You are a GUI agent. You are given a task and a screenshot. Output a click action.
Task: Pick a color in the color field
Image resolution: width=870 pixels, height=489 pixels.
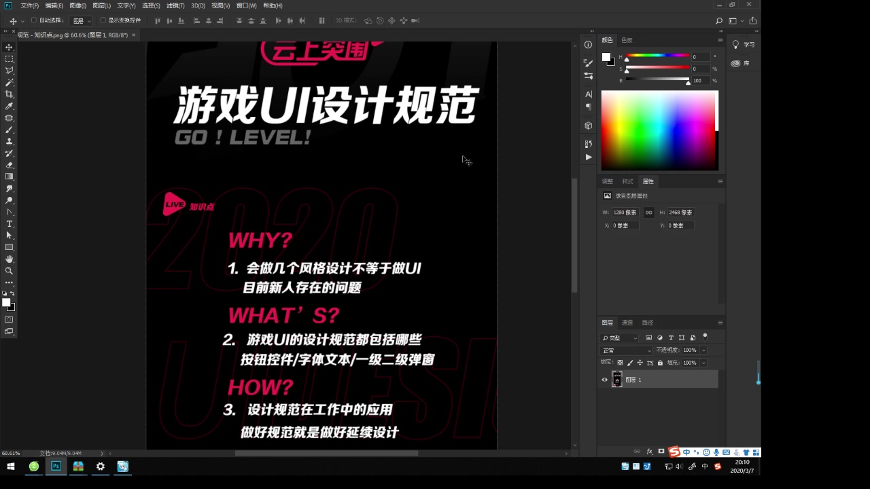pos(657,129)
